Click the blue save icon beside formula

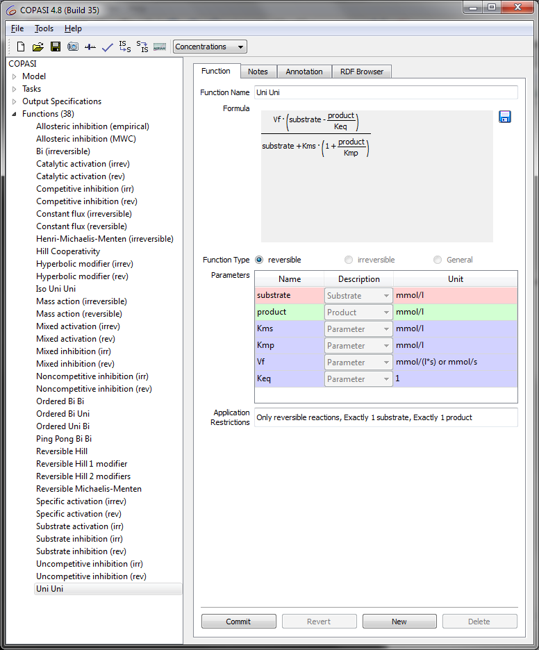pos(505,117)
